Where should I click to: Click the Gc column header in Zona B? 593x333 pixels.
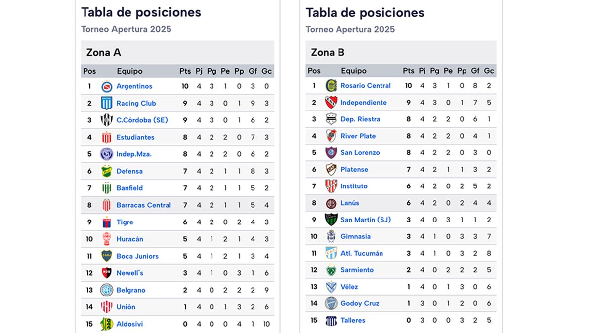tap(489, 71)
